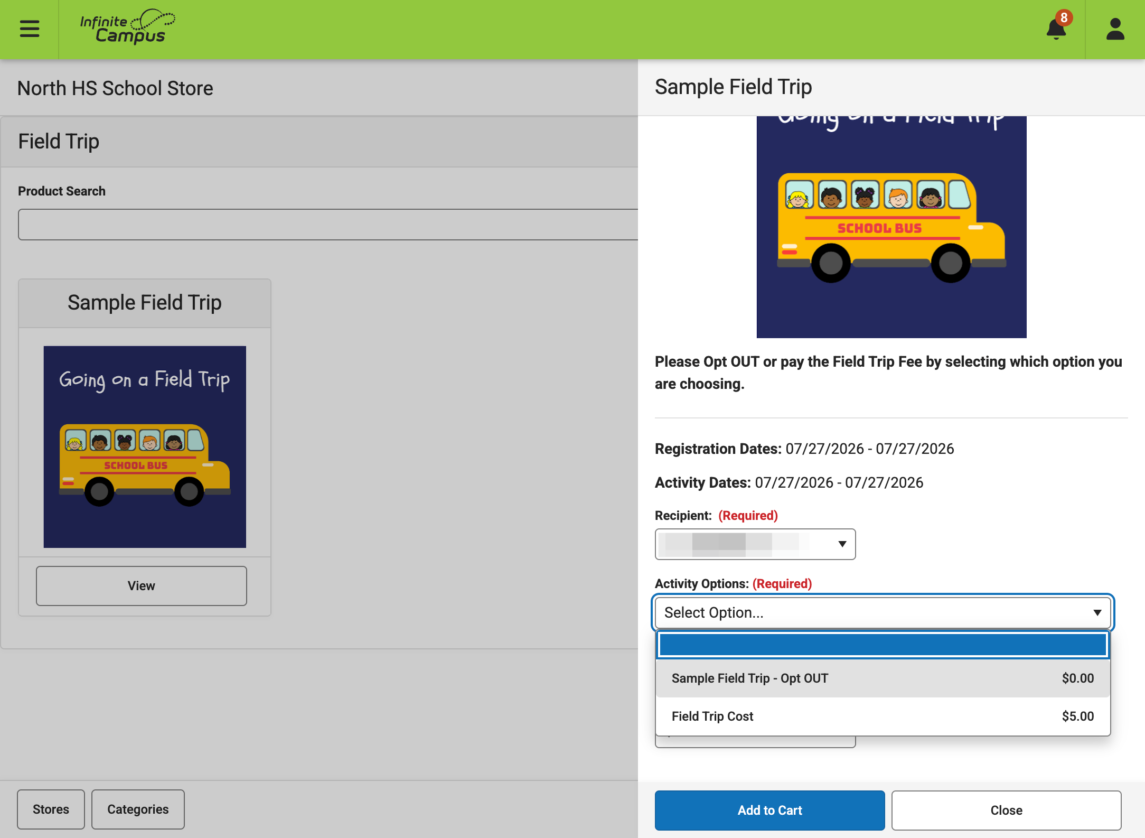This screenshot has height=838, width=1145.
Task: Open the Categories list
Action: click(138, 809)
